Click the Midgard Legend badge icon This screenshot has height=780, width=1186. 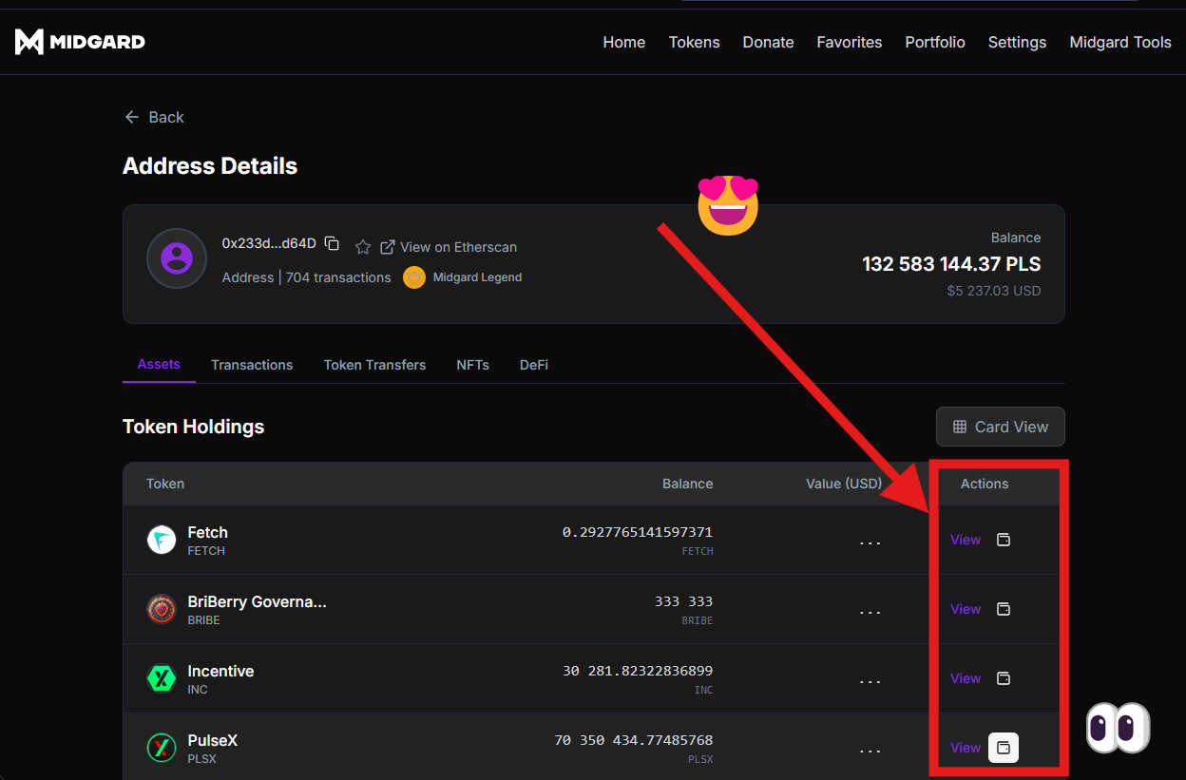tap(413, 277)
